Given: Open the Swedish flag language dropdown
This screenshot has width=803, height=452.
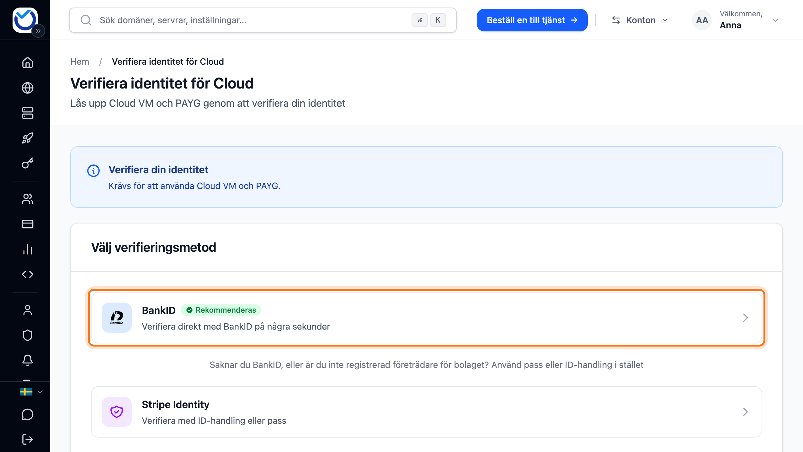Looking at the screenshot, I should tap(31, 392).
